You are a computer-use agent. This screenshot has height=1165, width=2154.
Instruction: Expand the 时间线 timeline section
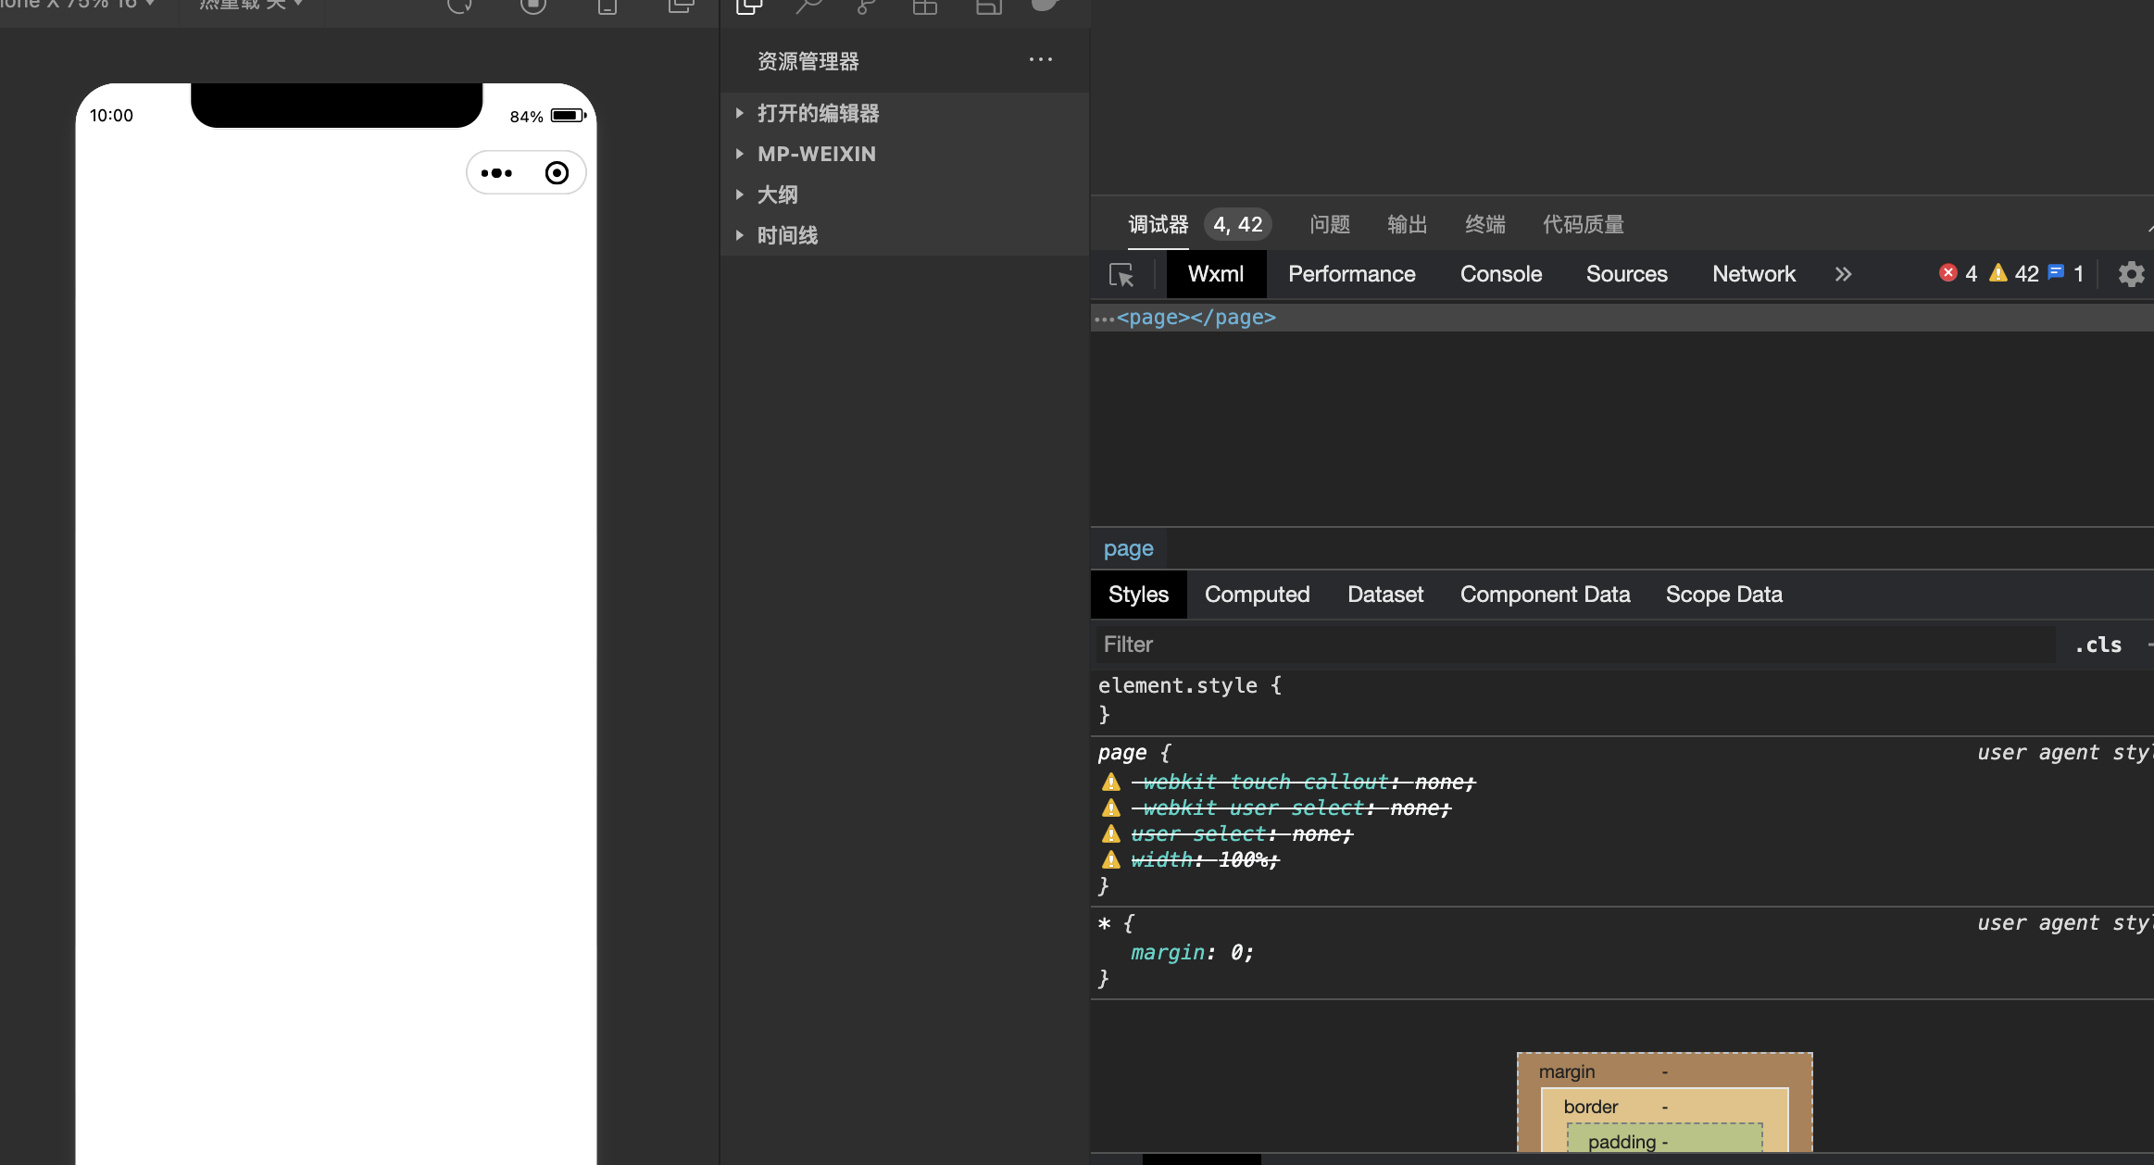[x=904, y=235]
